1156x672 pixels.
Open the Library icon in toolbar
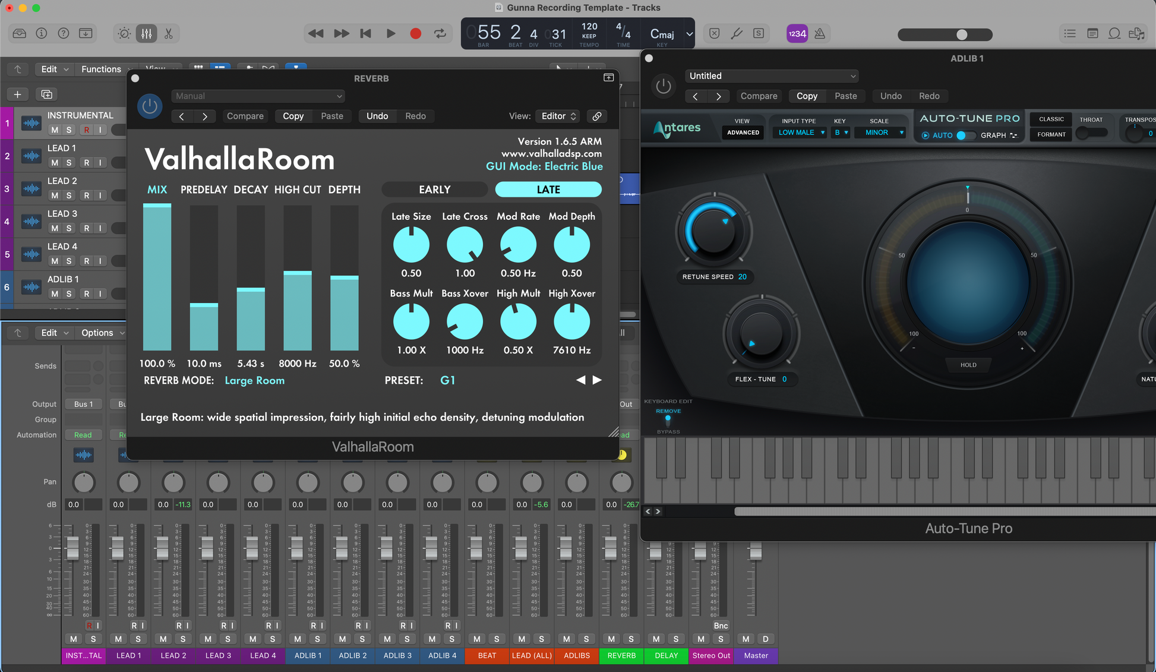pyautogui.click(x=19, y=34)
